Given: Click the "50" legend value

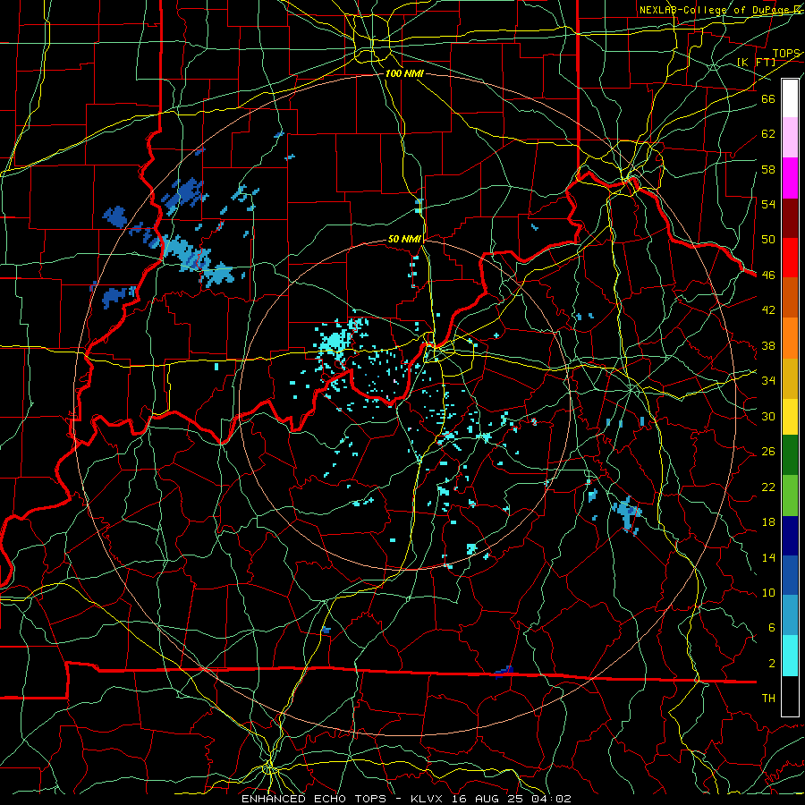Looking at the screenshot, I should click(x=768, y=240).
